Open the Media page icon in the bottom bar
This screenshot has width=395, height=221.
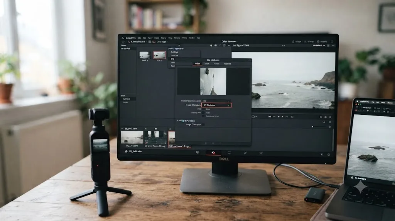point(198,153)
